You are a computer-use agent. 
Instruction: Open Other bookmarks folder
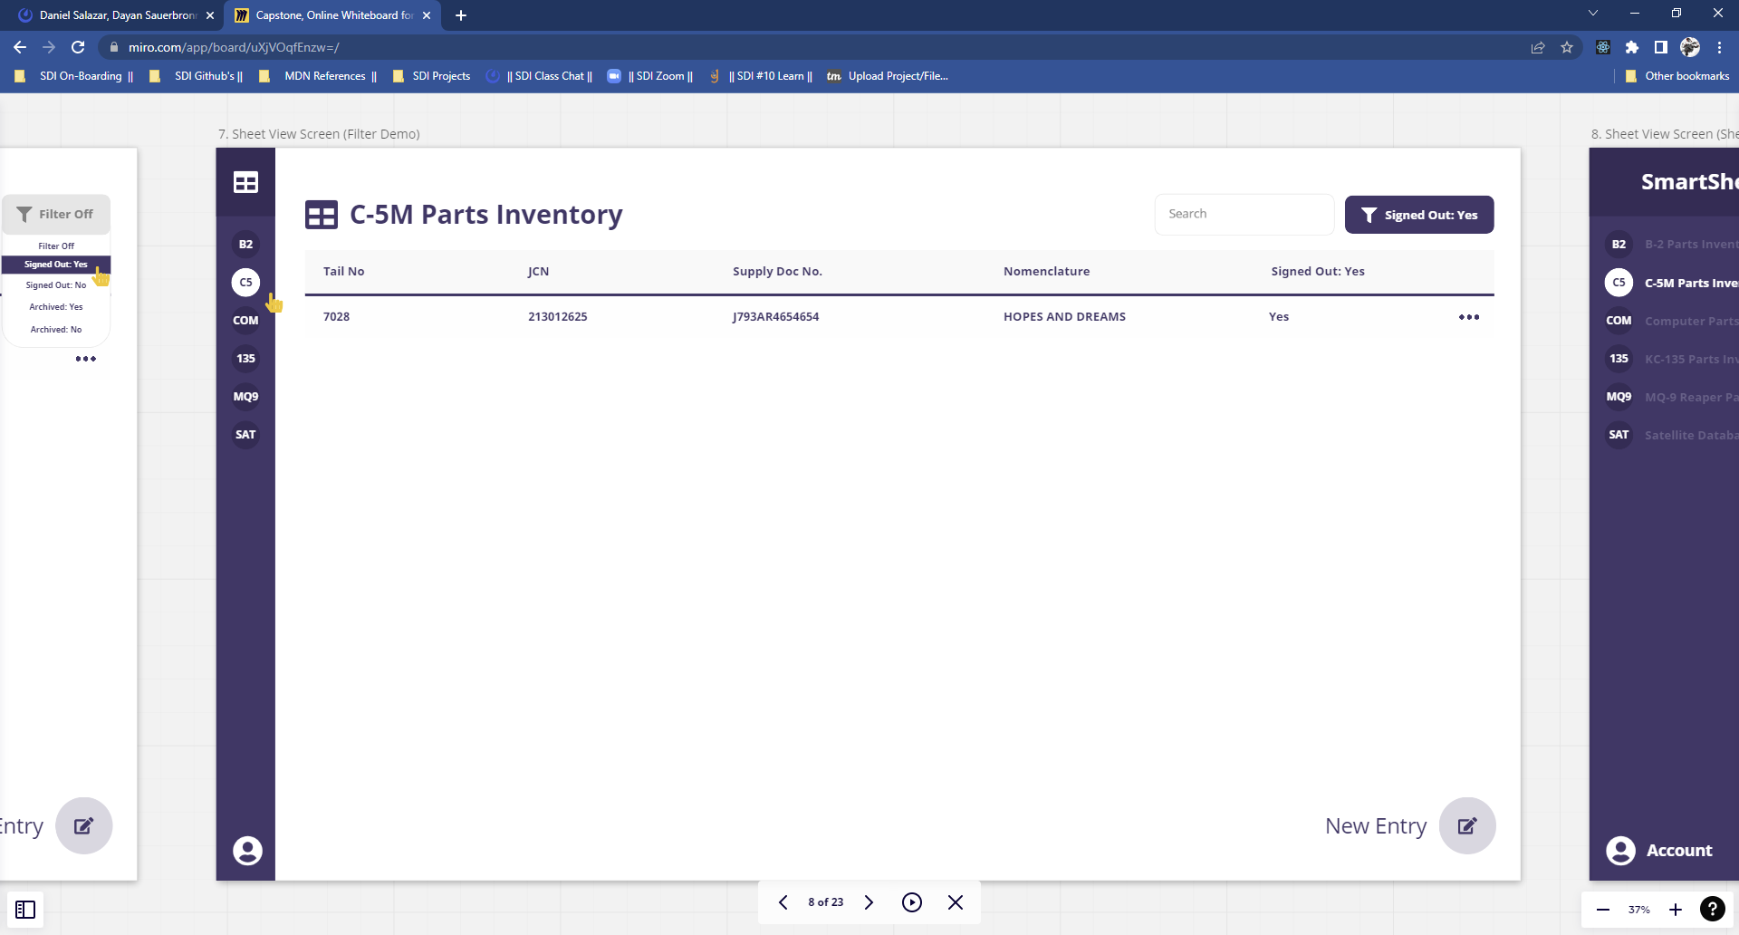point(1677,76)
